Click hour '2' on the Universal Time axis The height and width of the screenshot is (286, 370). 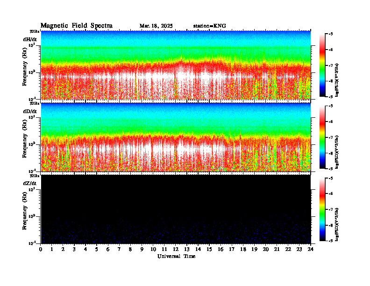63,249
